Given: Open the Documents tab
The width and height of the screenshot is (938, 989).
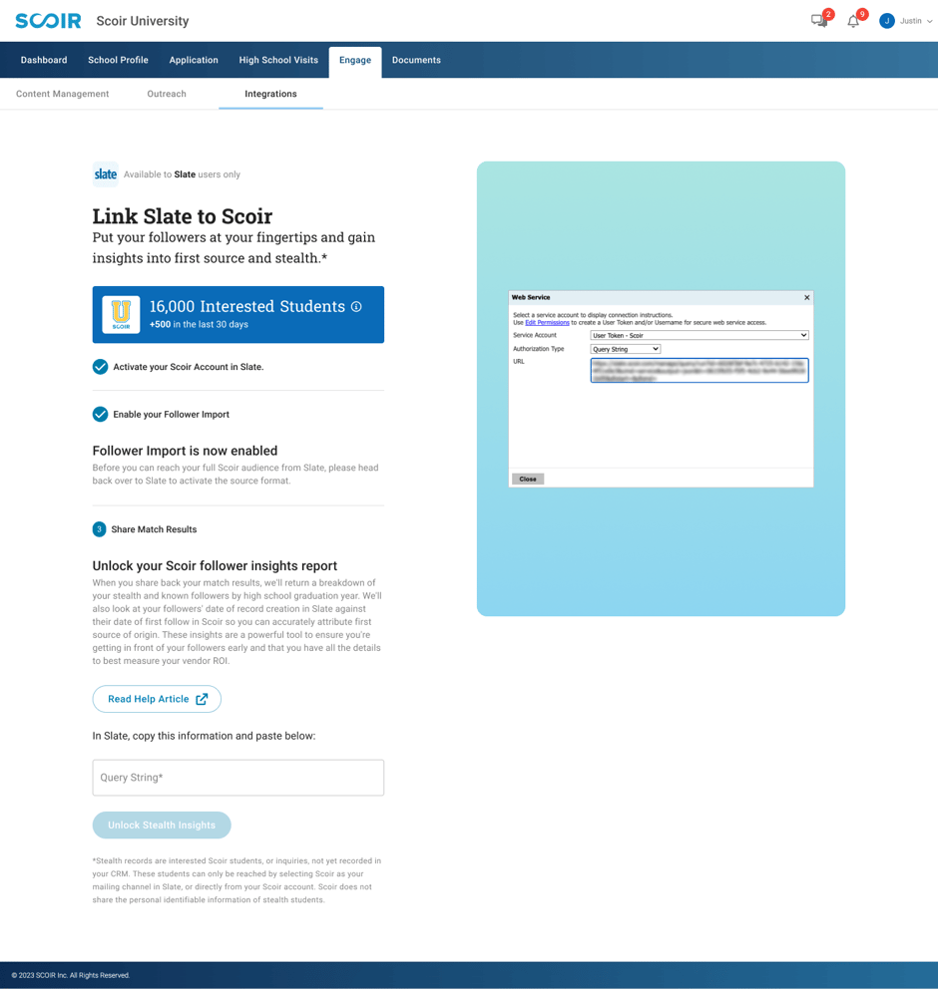Looking at the screenshot, I should [x=416, y=60].
